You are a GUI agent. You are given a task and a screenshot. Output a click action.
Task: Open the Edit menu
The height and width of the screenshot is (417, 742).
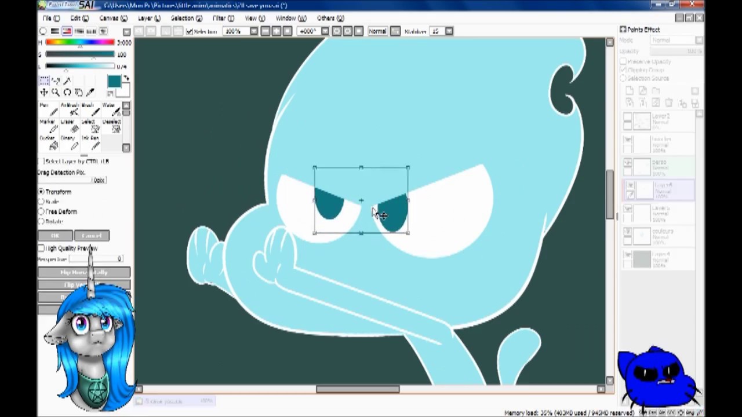(79, 19)
